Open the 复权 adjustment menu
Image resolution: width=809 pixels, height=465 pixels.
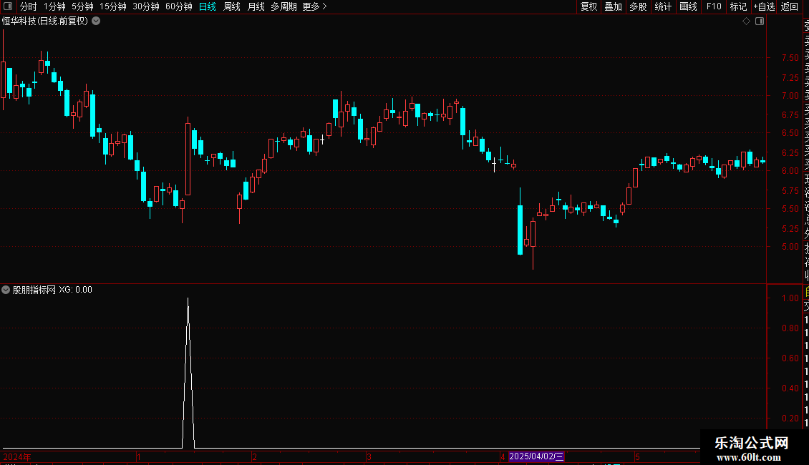click(x=588, y=6)
